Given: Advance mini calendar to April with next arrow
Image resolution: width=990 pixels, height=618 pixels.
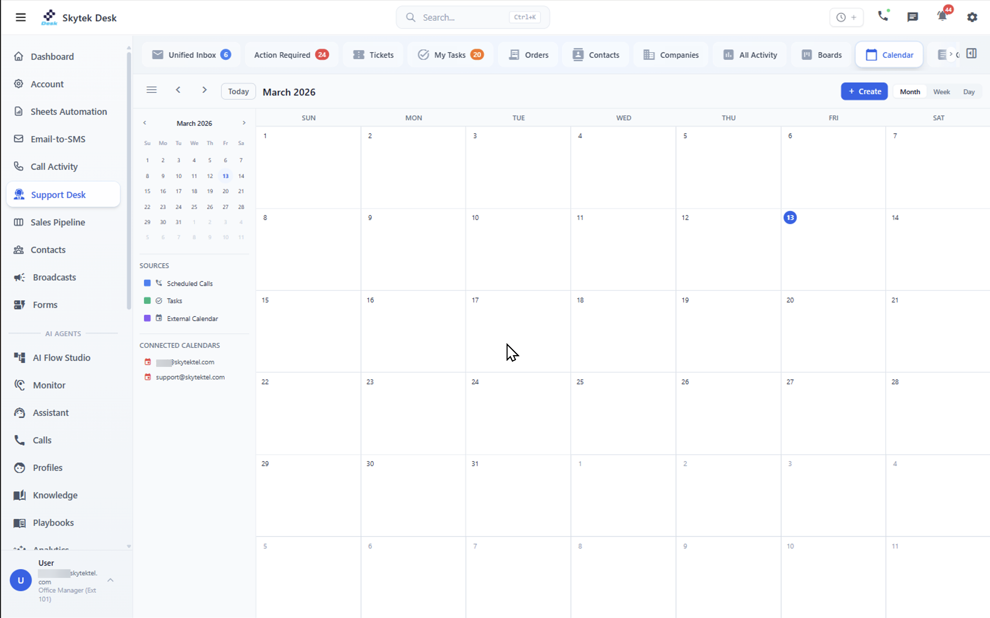Looking at the screenshot, I should click(243, 123).
